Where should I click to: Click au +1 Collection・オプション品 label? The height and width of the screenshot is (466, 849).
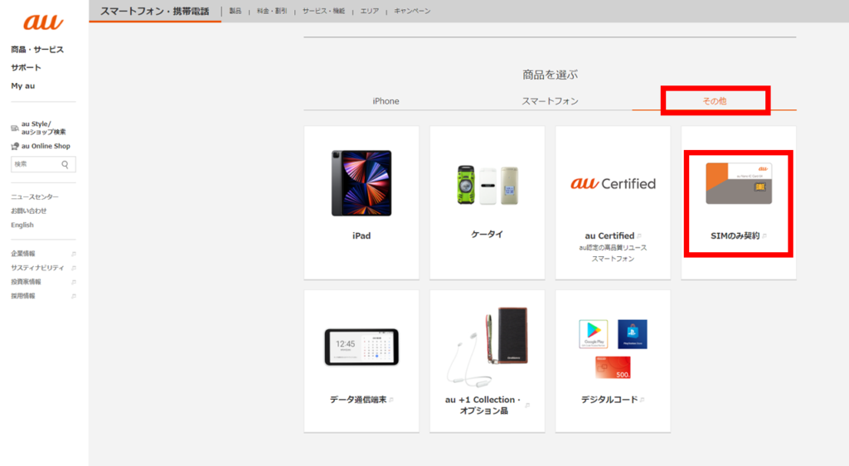click(x=483, y=405)
